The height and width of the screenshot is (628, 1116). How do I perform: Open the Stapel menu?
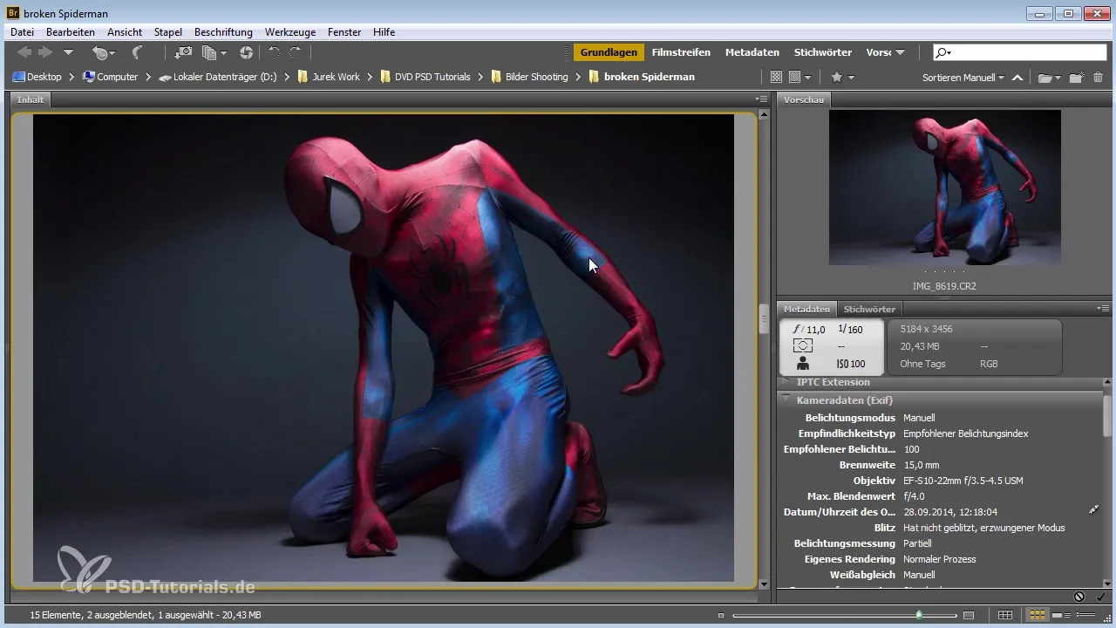coord(168,32)
